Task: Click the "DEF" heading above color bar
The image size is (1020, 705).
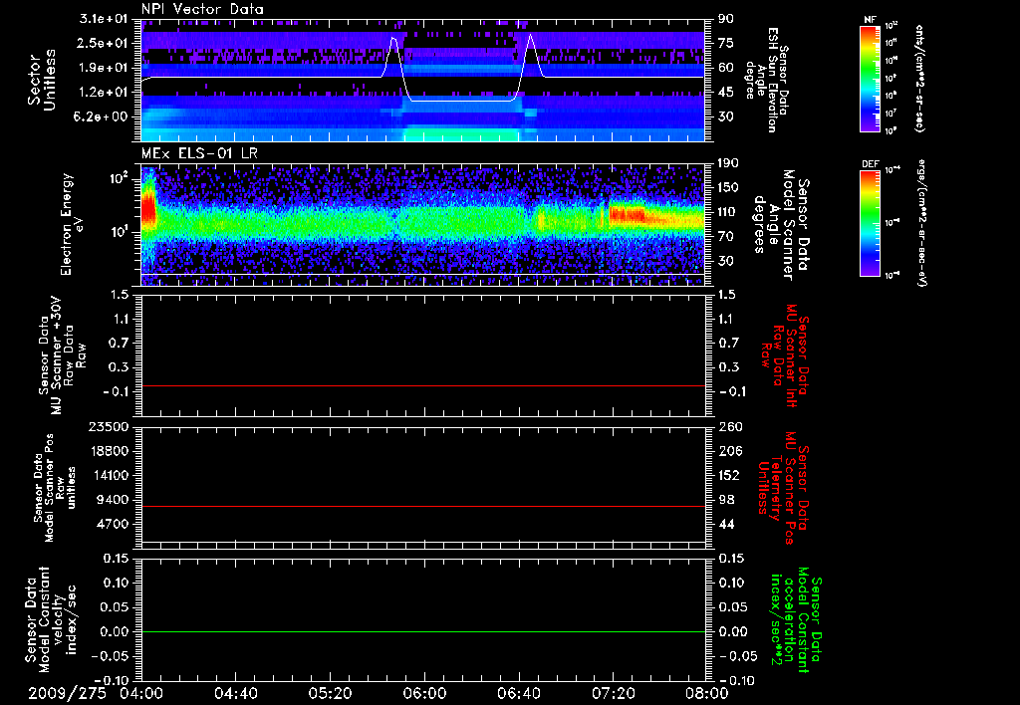Action: 871,164
